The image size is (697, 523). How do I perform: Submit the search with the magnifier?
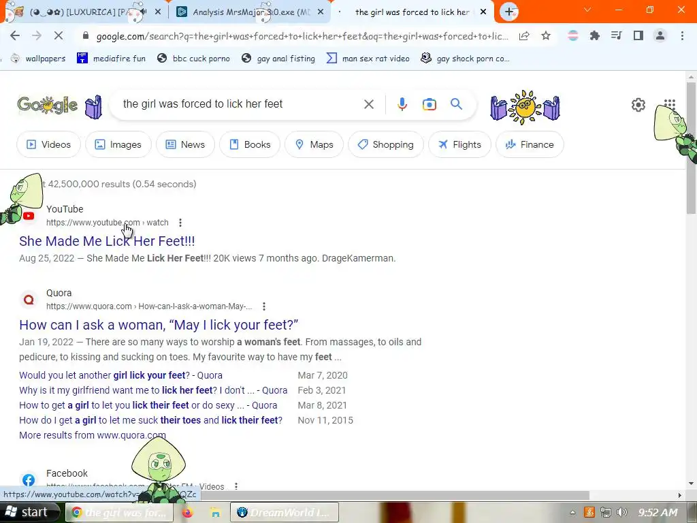(456, 104)
